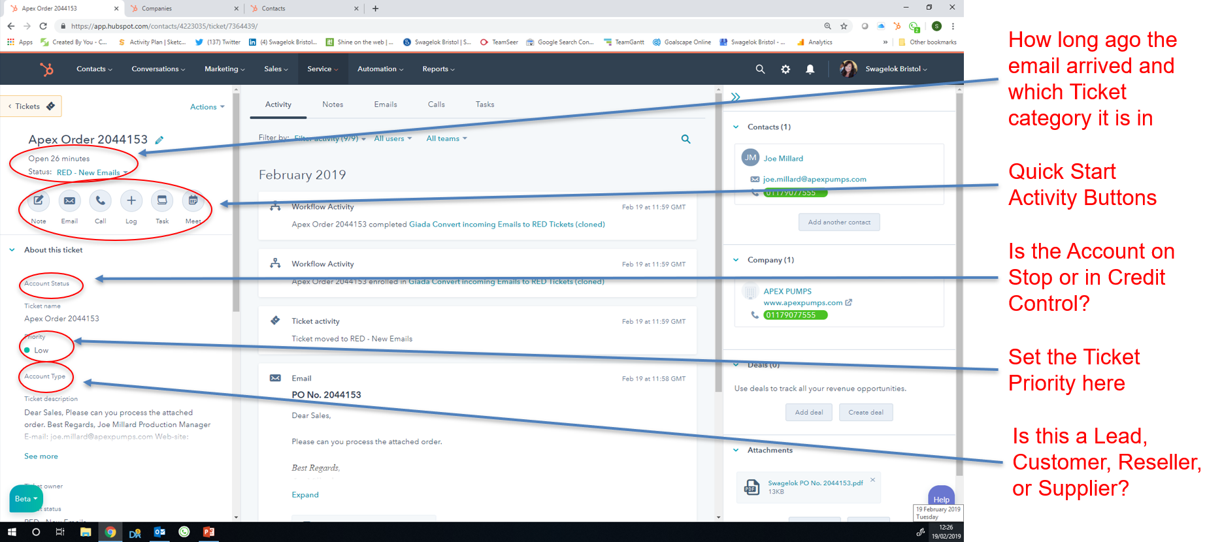Image resolution: width=1222 pixels, height=542 pixels.
Task: Open the Conversations navigation dropdown
Action: click(158, 69)
